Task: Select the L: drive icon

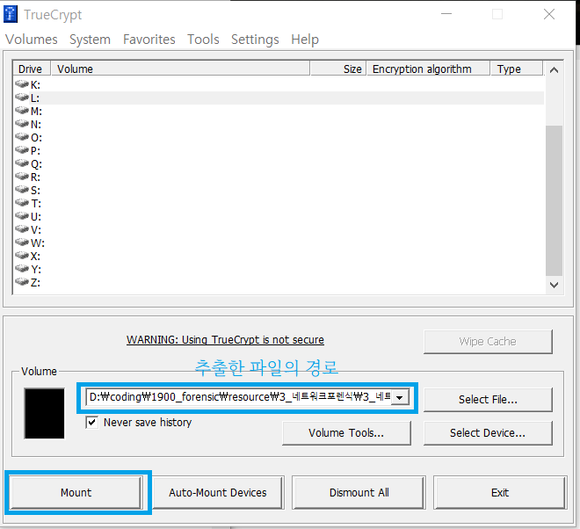Action: (22, 98)
